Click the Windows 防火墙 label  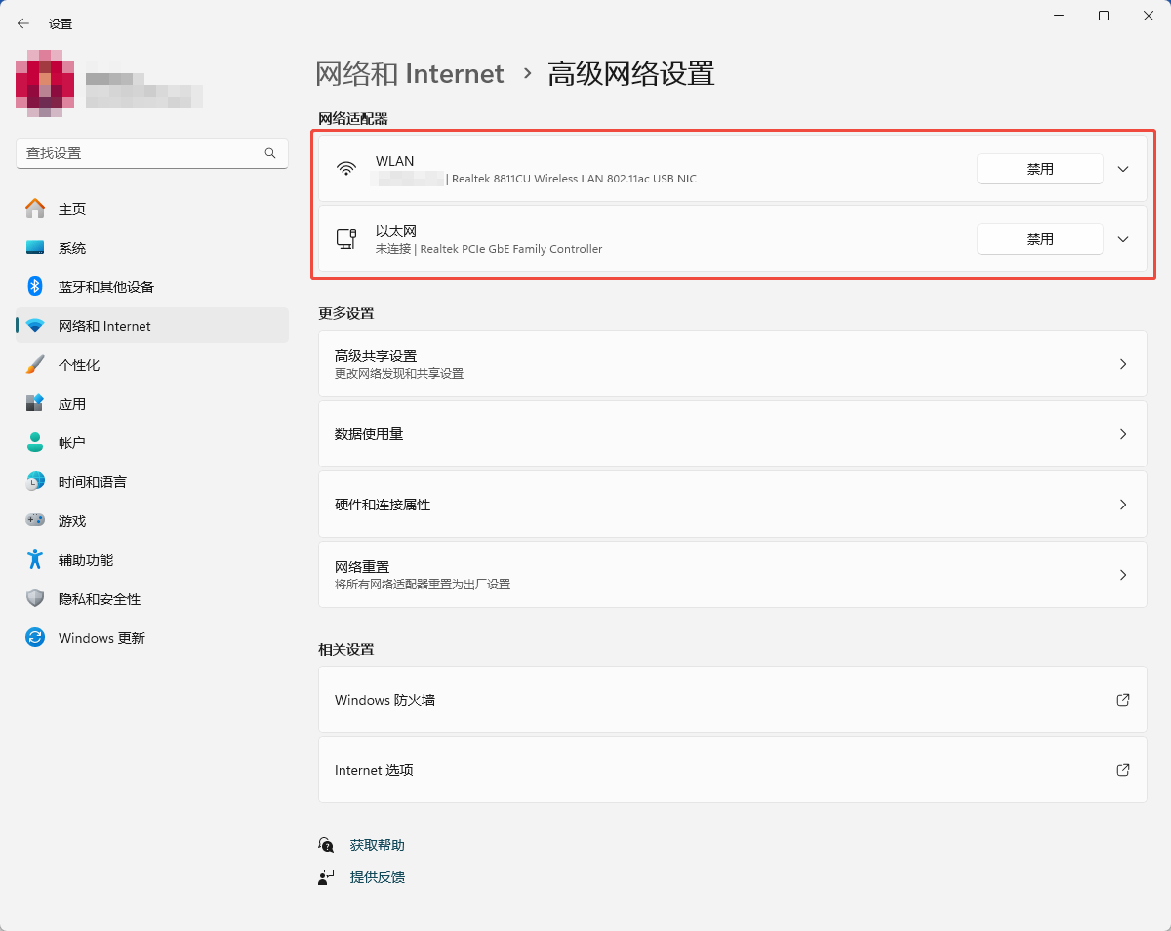click(384, 700)
